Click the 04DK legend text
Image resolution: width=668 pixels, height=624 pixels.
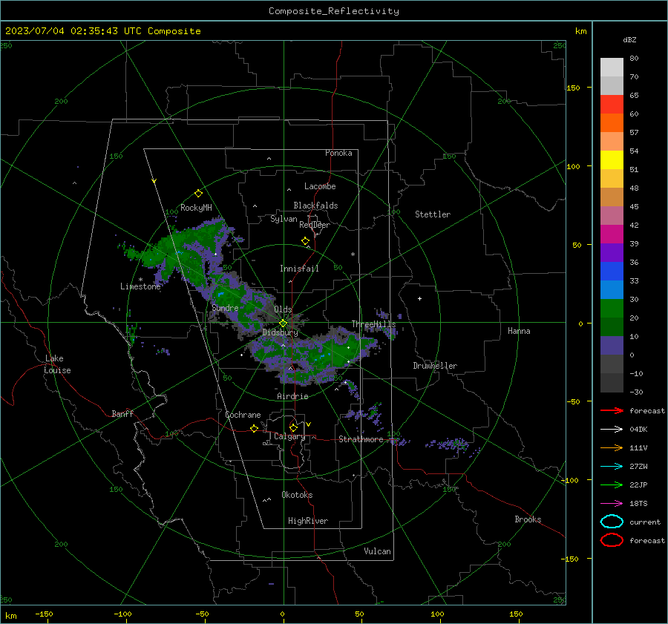pyautogui.click(x=638, y=430)
